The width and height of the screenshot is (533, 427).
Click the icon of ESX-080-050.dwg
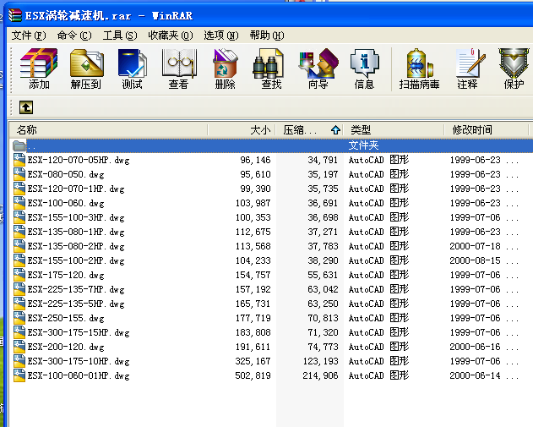point(19,174)
